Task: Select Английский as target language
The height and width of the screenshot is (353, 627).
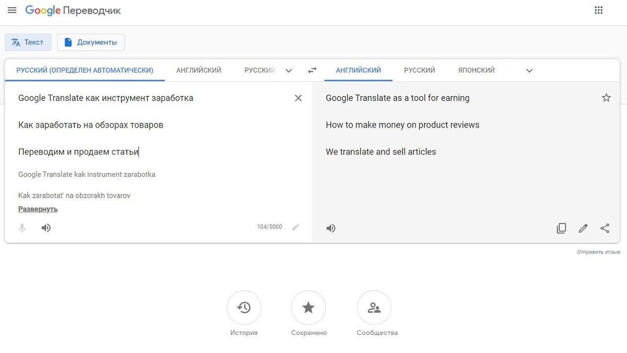Action: [x=358, y=70]
